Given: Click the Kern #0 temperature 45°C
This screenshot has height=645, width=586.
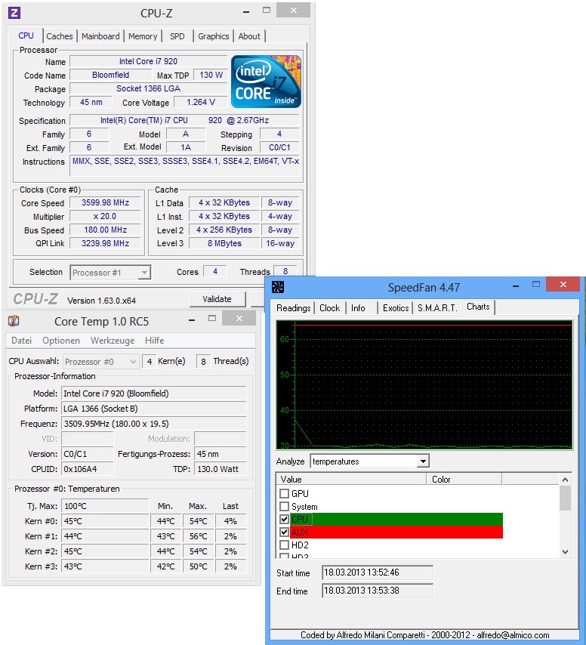Looking at the screenshot, I should [105, 521].
